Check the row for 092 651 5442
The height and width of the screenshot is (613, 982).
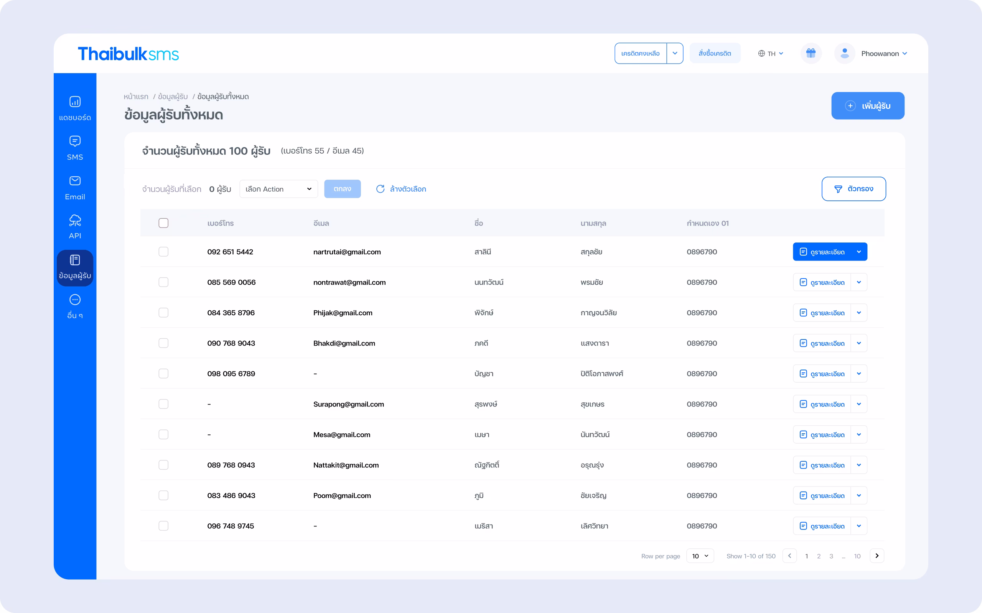pyautogui.click(x=163, y=252)
